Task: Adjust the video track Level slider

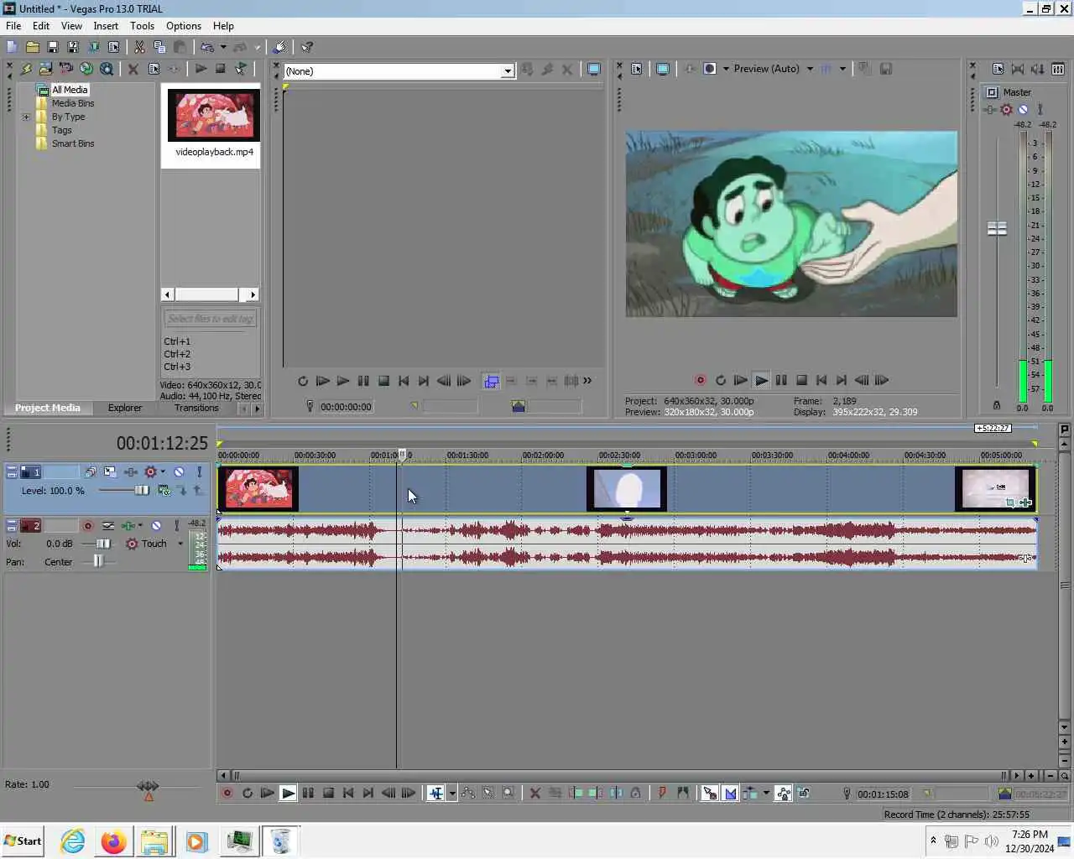Action: 141,490
